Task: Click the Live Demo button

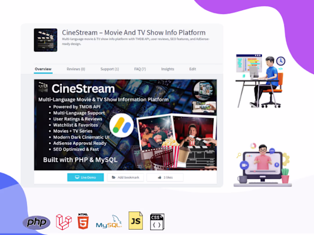Action: [x=86, y=177]
